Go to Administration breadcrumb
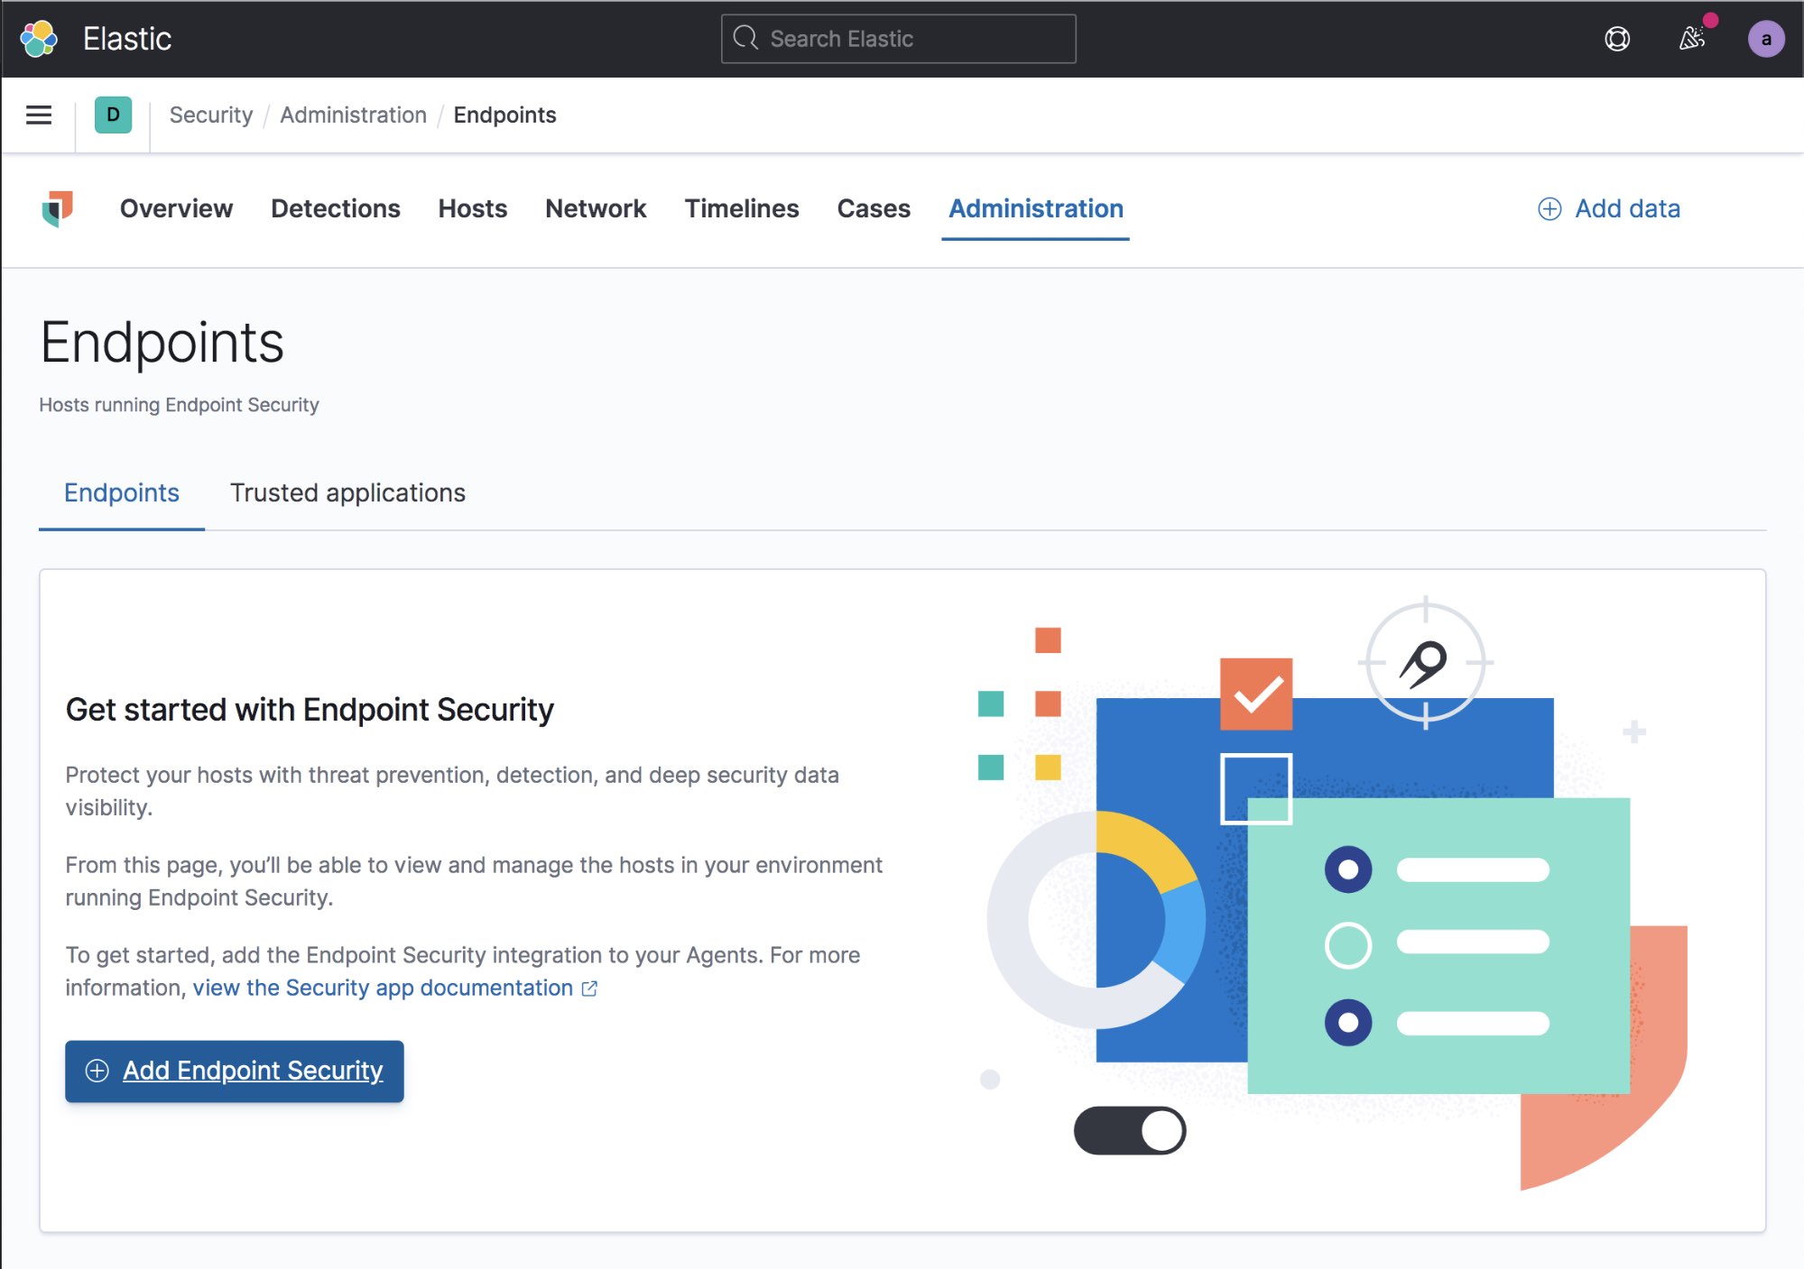1804x1269 pixels. [x=353, y=115]
